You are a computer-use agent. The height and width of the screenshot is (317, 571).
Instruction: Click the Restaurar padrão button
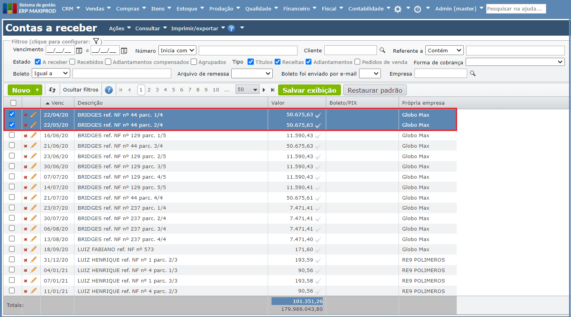pyautogui.click(x=375, y=90)
